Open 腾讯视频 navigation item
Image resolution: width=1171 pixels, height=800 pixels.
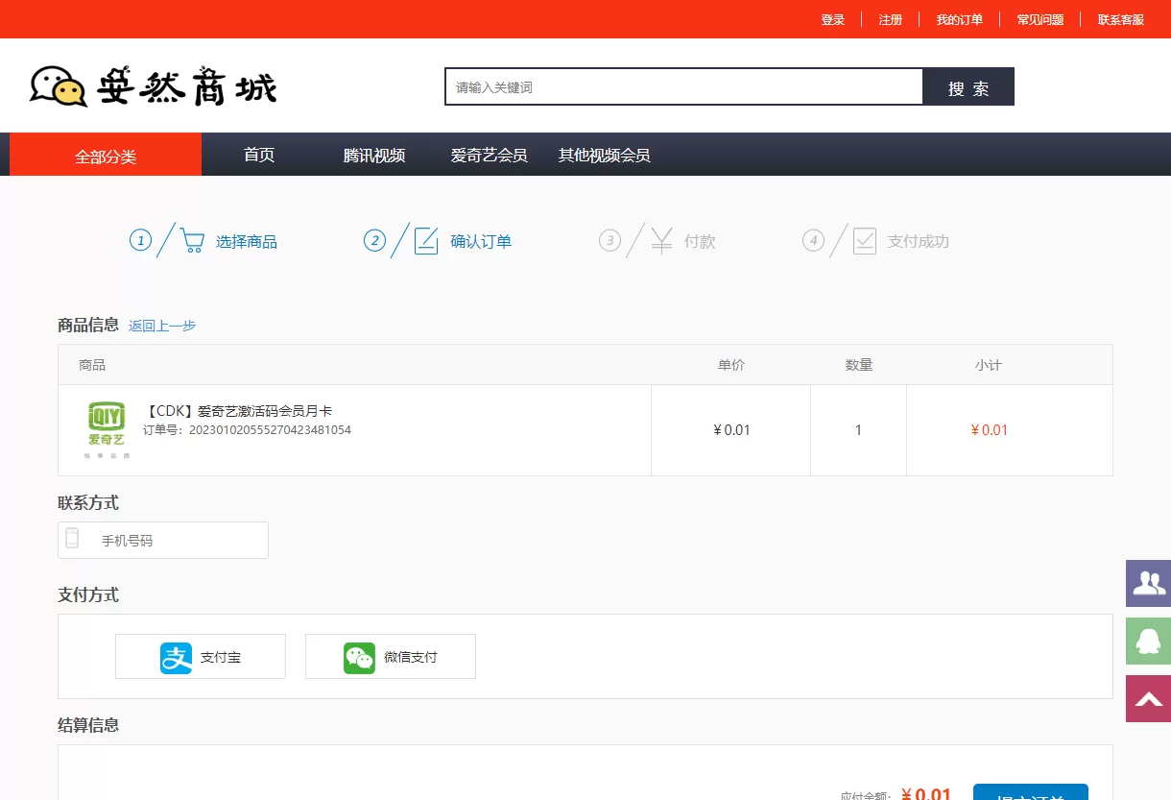tap(374, 155)
